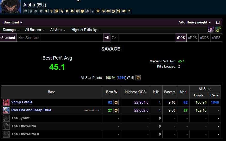Click the 22,984.8 highest rDPS value
This screenshot has width=226, height=141.
(141, 102)
